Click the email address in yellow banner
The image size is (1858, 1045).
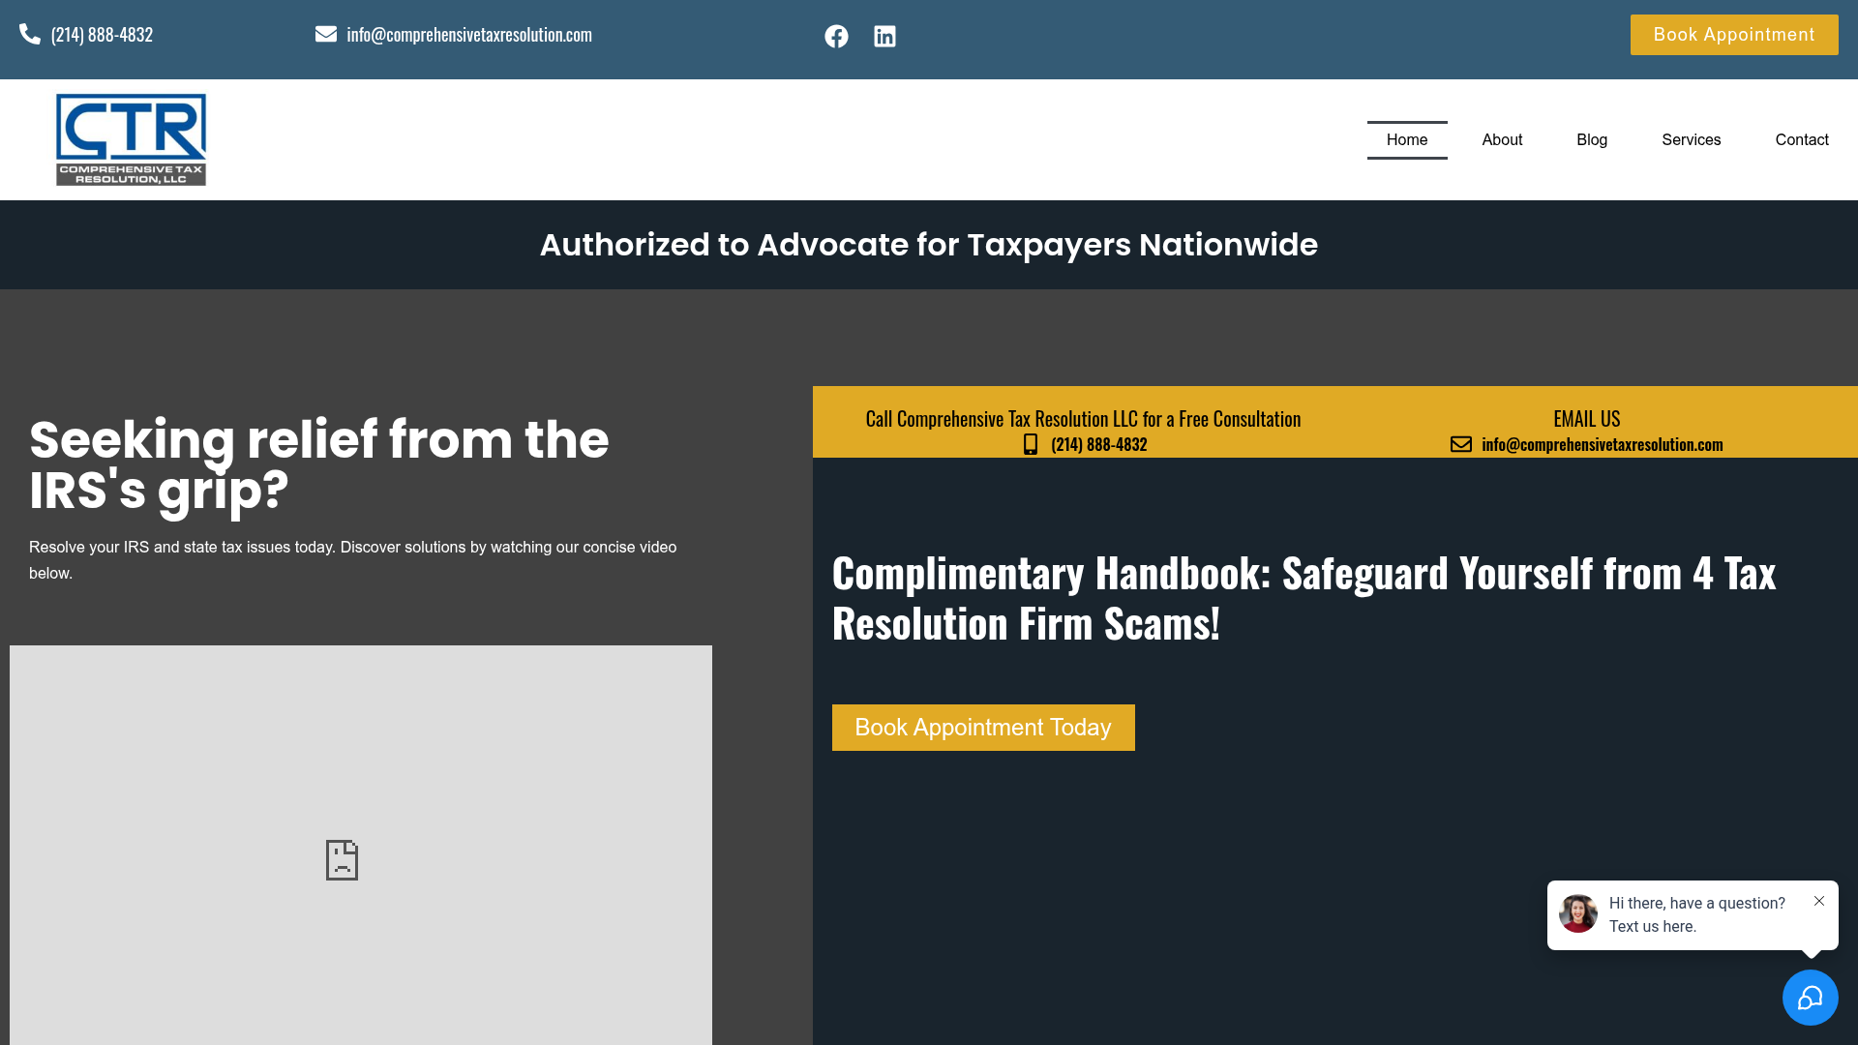1602,444
